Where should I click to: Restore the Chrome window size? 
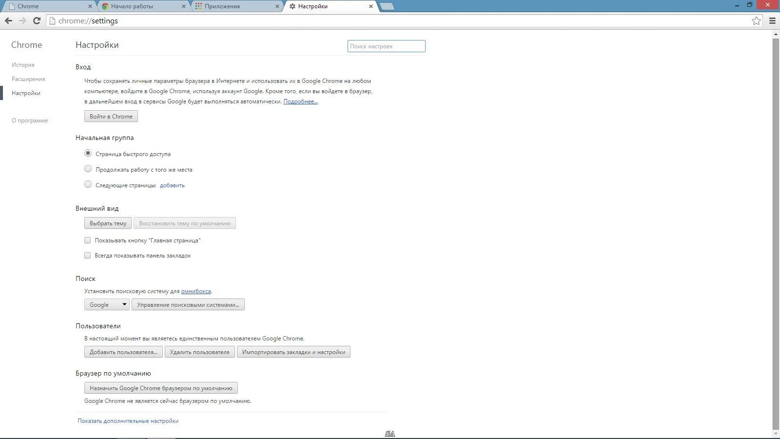point(750,5)
